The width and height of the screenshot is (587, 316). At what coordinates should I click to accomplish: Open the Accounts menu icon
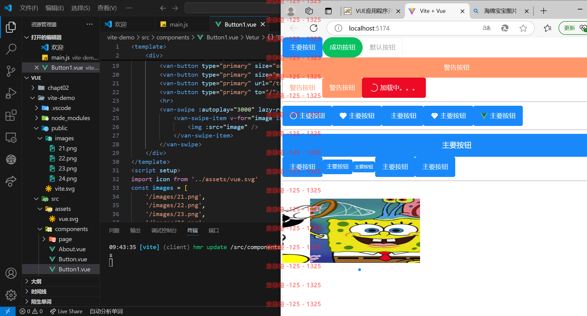(11, 273)
